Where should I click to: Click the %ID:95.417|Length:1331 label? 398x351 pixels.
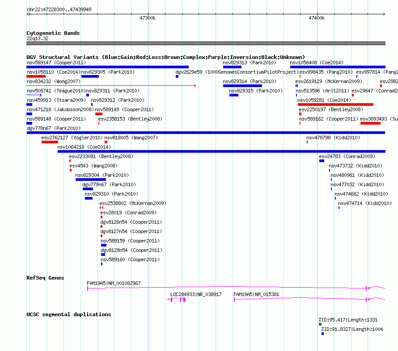[x=348, y=320]
